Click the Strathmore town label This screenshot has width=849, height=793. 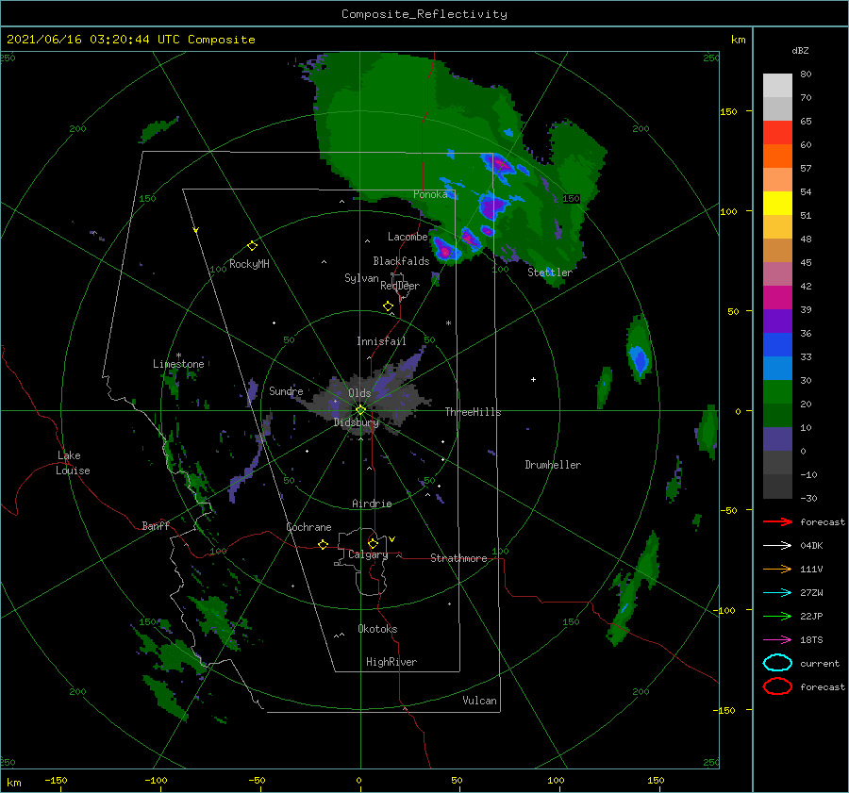[x=458, y=558]
